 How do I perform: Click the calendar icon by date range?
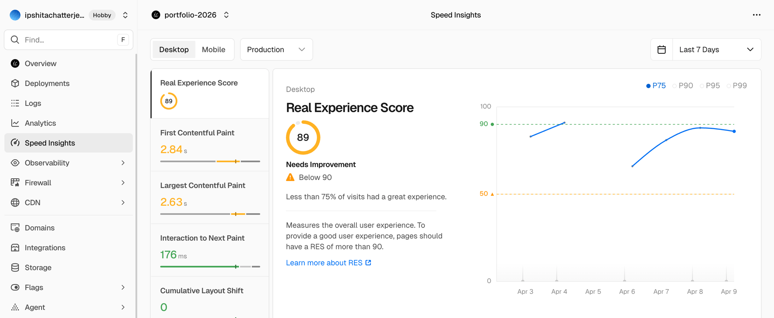[662, 50]
